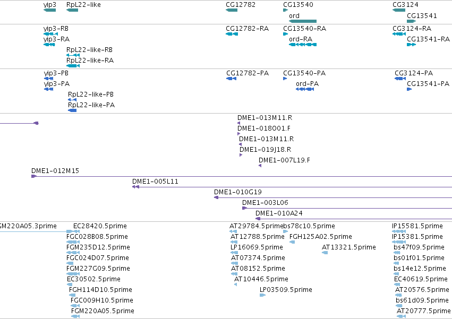Click the RpL22-like gene arrow
The image size is (452, 319).
[x=72, y=10]
